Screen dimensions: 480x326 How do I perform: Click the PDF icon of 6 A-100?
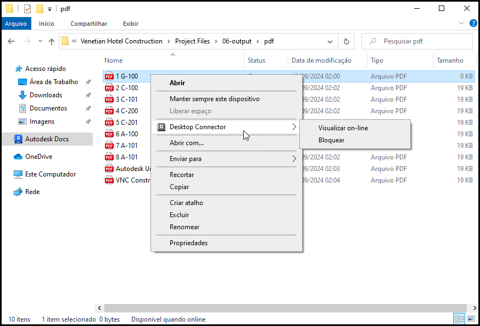[109, 134]
